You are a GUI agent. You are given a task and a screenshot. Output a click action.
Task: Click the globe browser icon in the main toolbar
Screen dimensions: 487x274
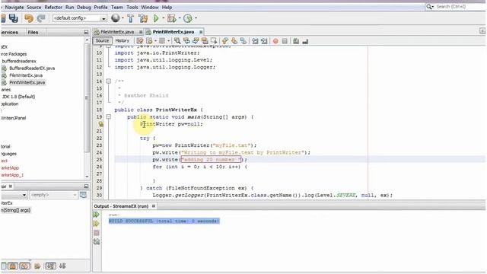[115, 18]
